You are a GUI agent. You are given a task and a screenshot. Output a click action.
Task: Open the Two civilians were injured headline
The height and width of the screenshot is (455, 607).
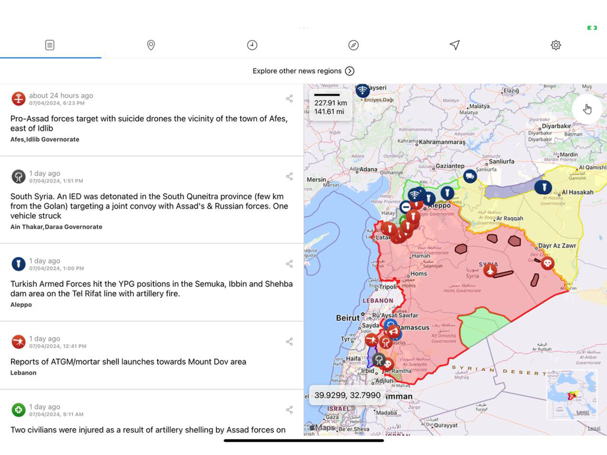[148, 430]
